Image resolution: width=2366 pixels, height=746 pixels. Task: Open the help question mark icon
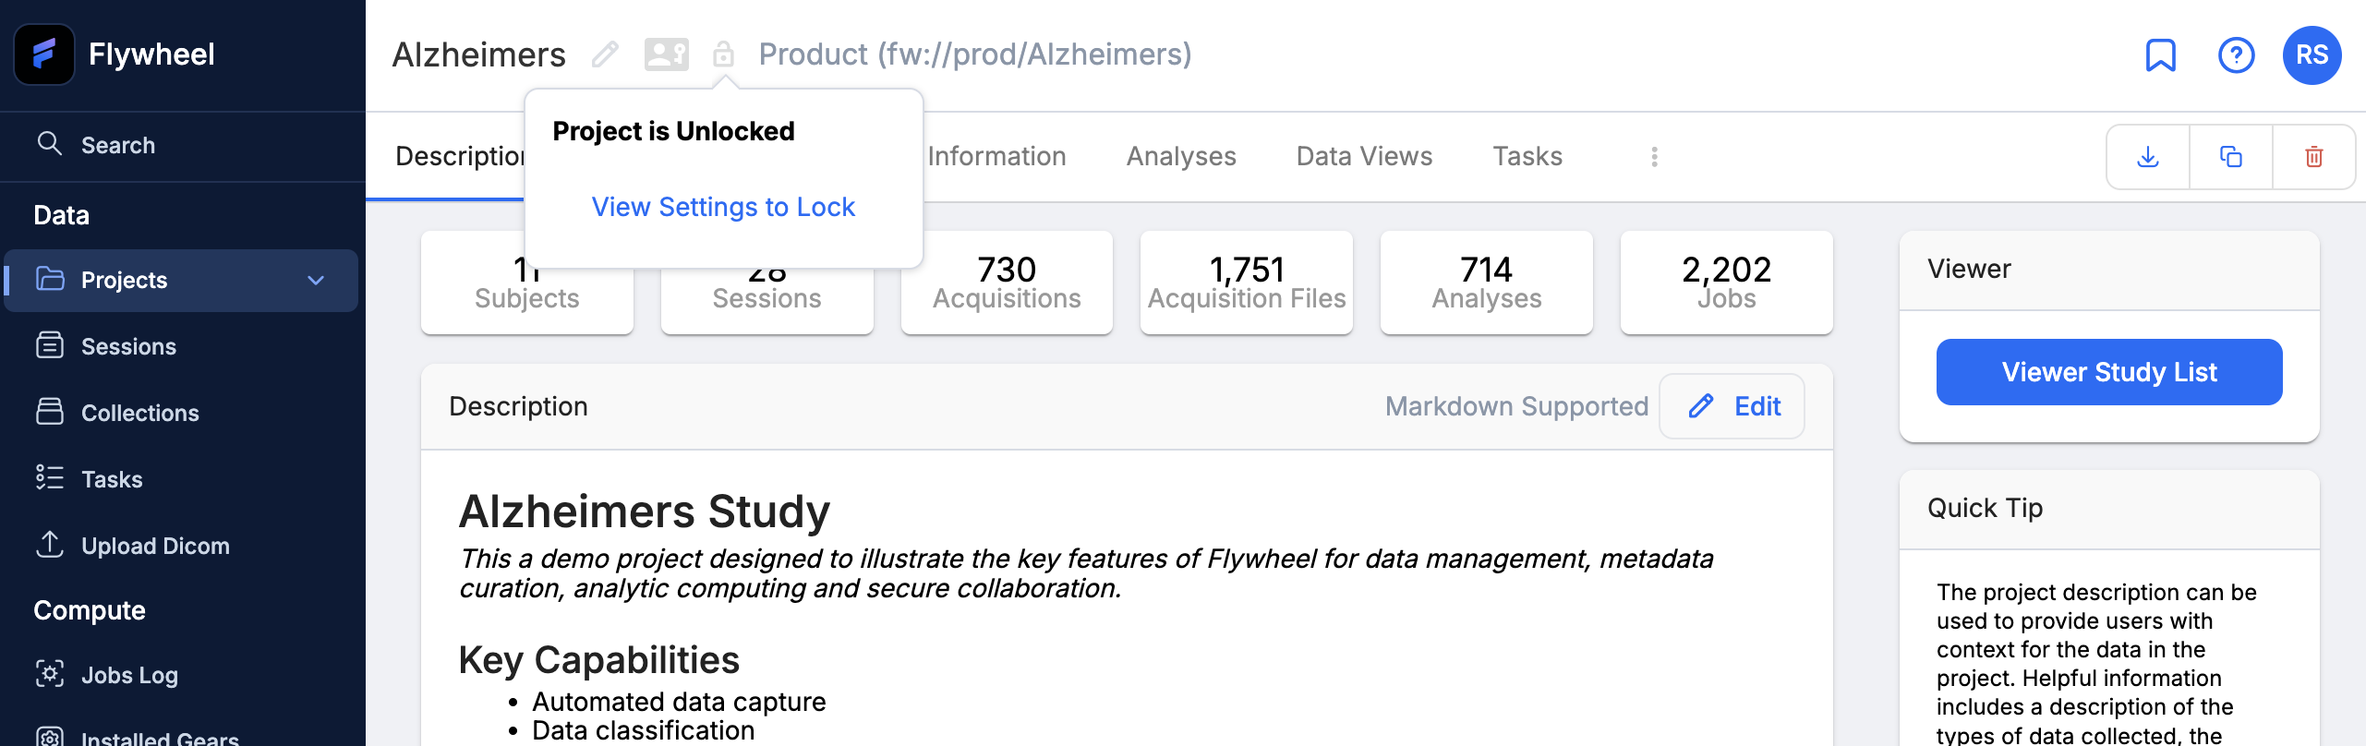(2236, 55)
